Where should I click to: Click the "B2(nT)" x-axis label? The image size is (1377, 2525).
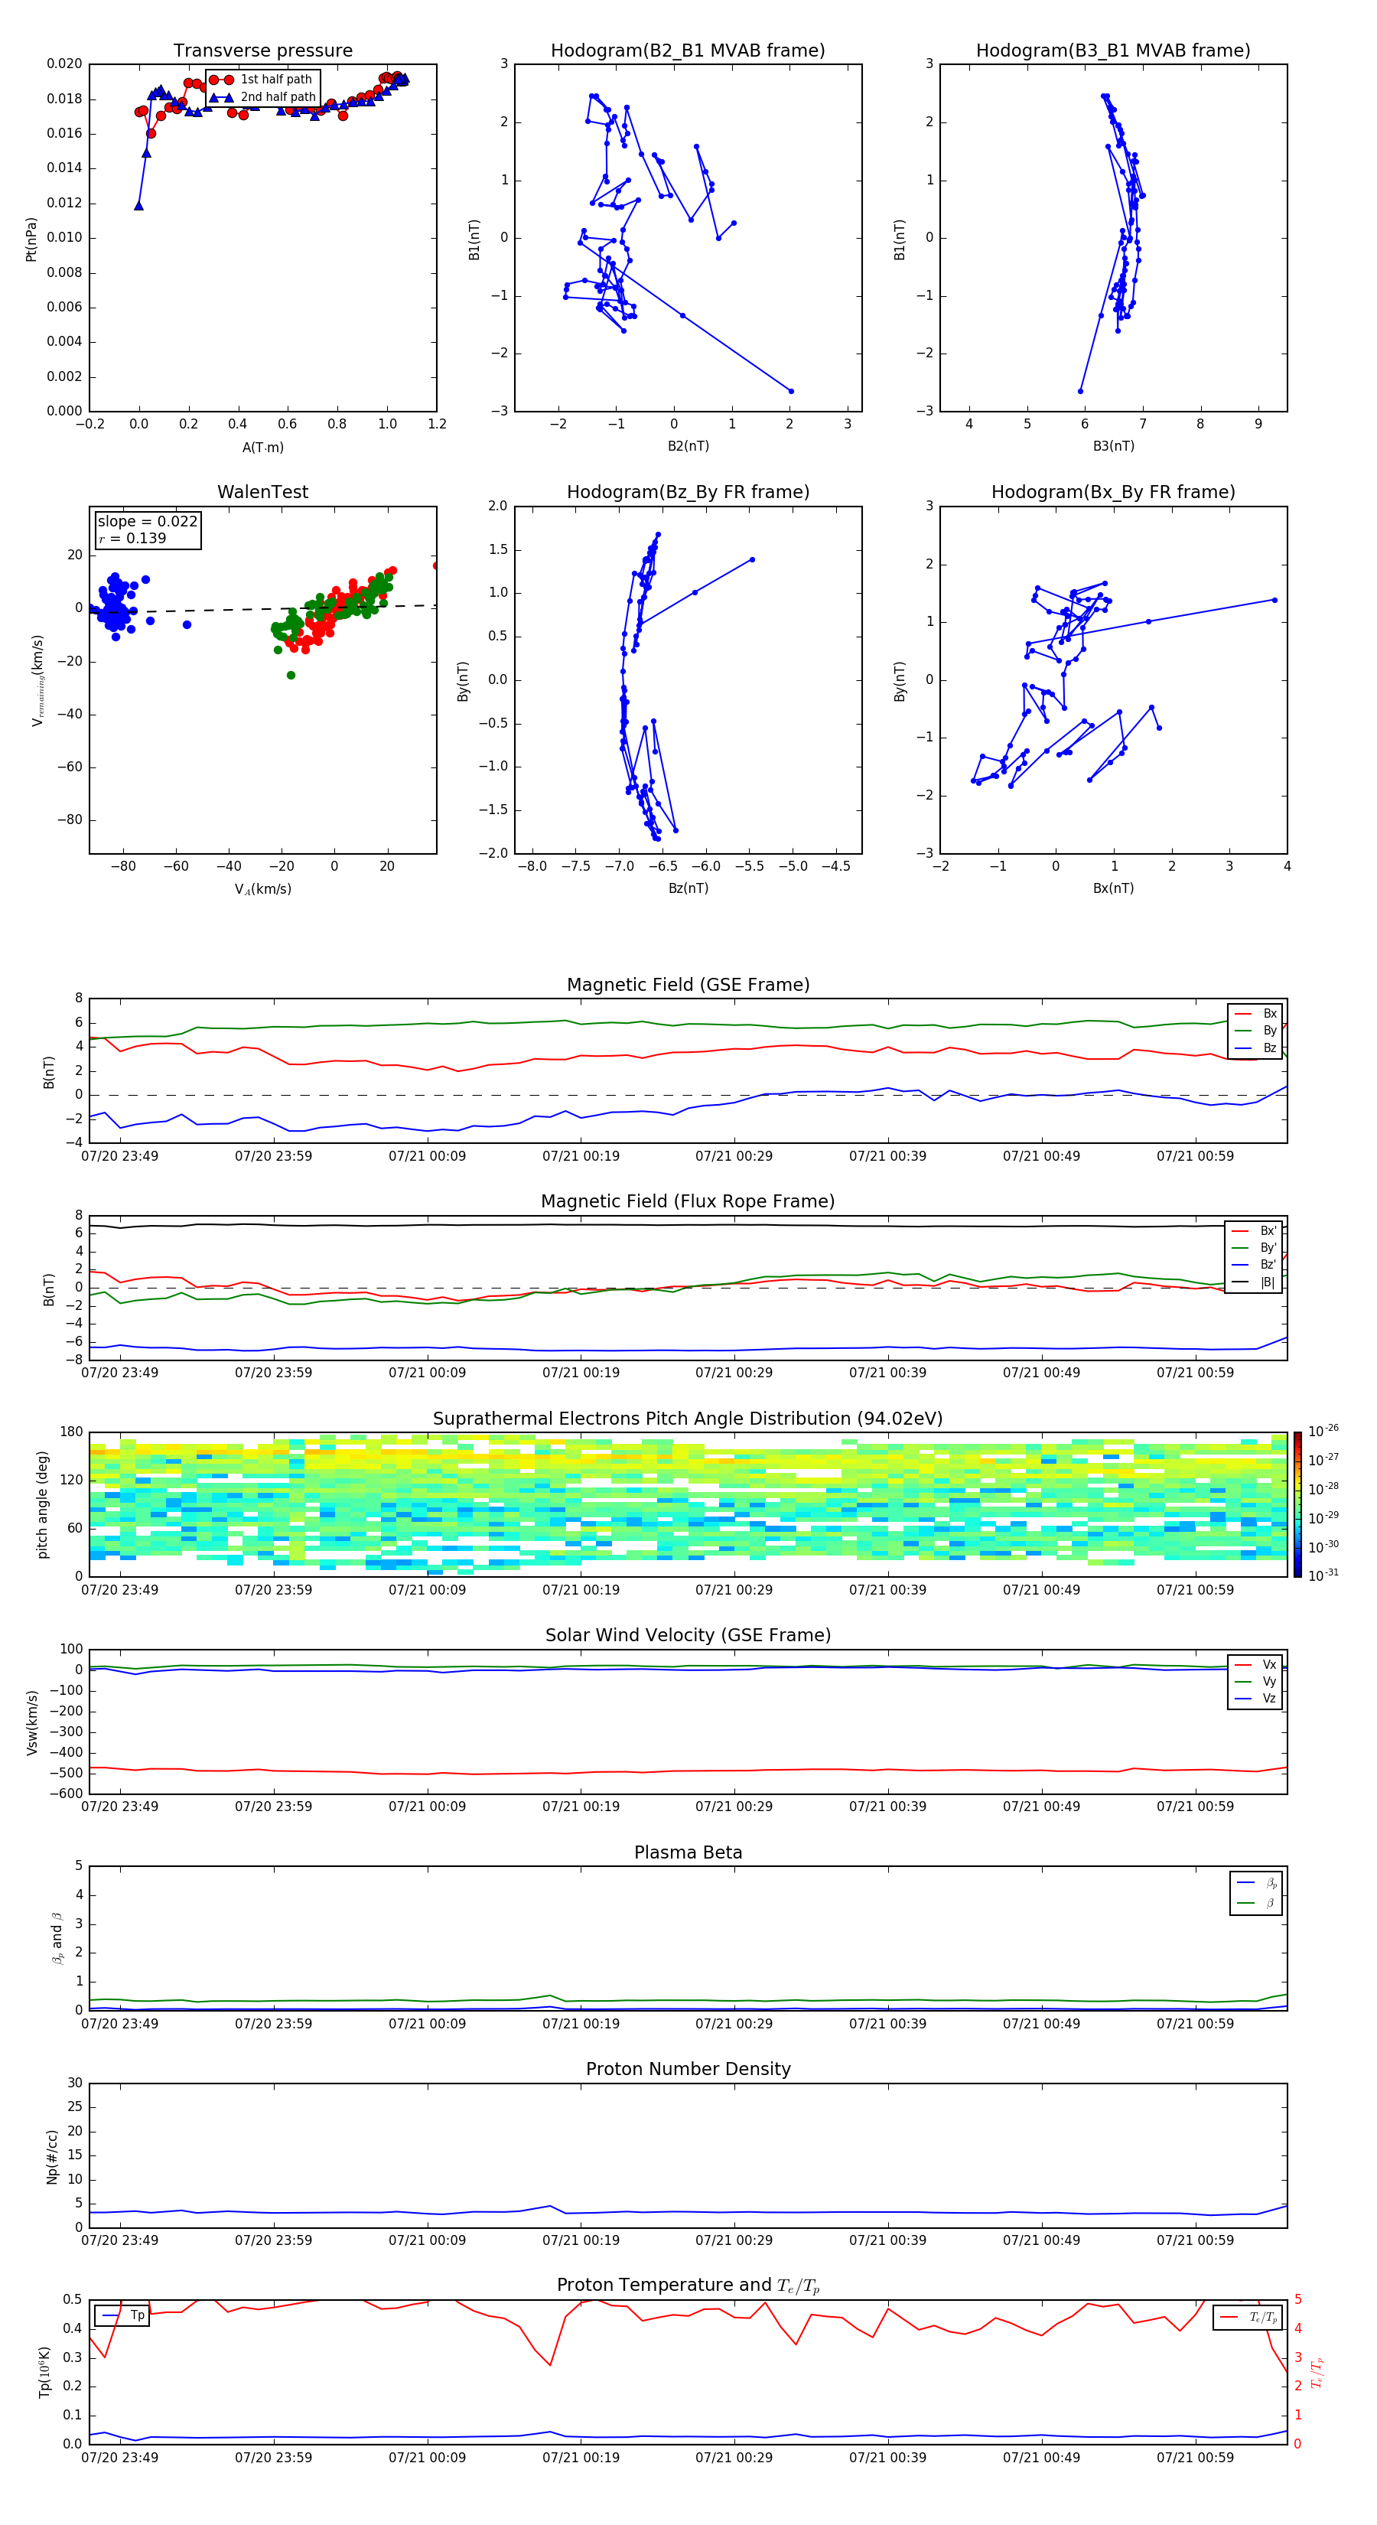click(688, 446)
